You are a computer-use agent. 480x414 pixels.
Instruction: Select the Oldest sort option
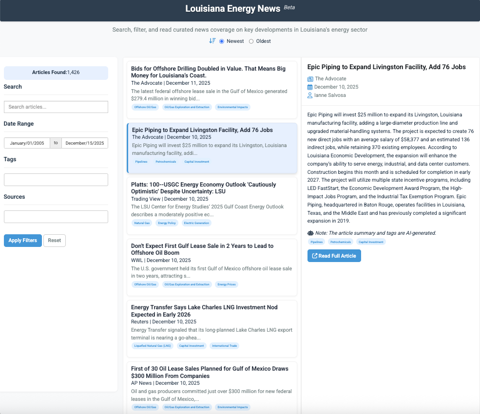pos(251,41)
